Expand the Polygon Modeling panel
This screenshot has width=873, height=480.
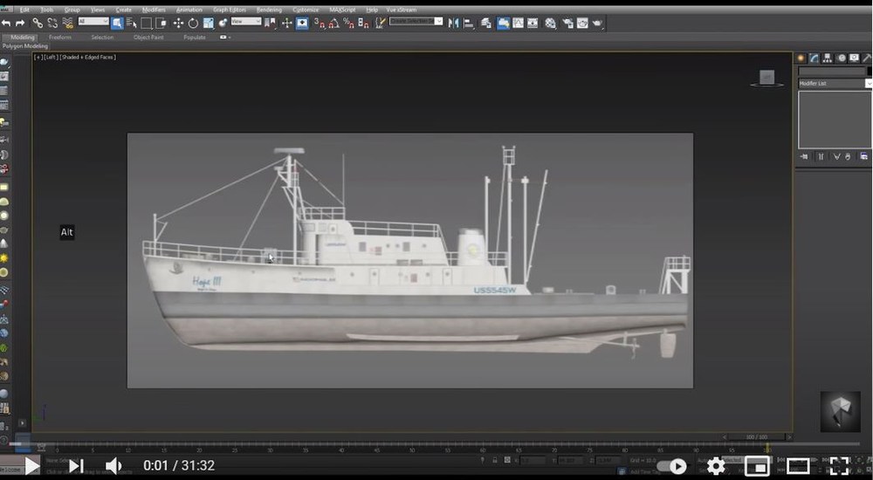click(x=25, y=46)
